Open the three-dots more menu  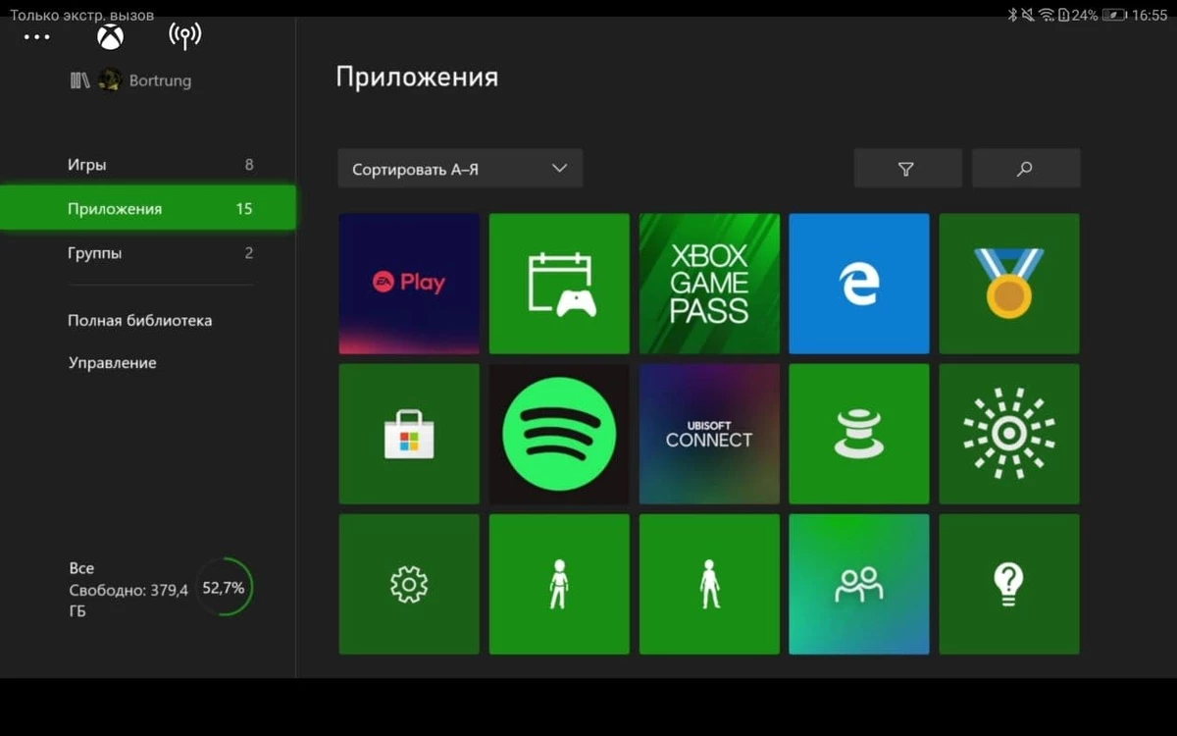coord(36,37)
